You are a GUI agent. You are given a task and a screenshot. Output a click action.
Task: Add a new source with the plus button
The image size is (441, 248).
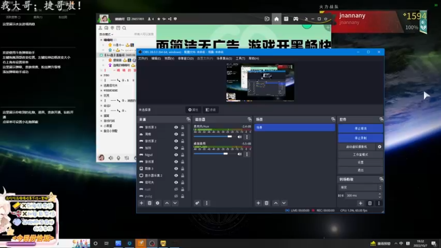141,203
